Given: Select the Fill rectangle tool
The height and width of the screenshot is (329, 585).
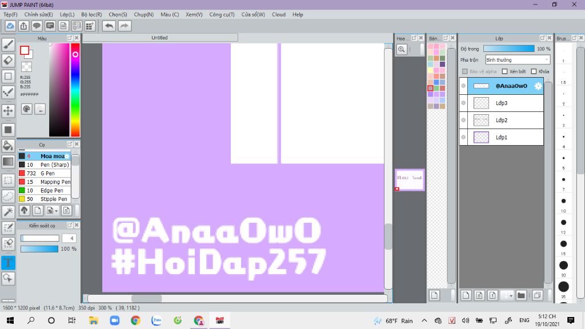Looking at the screenshot, I should pyautogui.click(x=8, y=130).
